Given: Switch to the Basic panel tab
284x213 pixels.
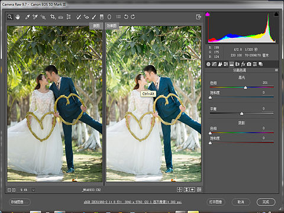Looking at the screenshot, I should 208,64.
